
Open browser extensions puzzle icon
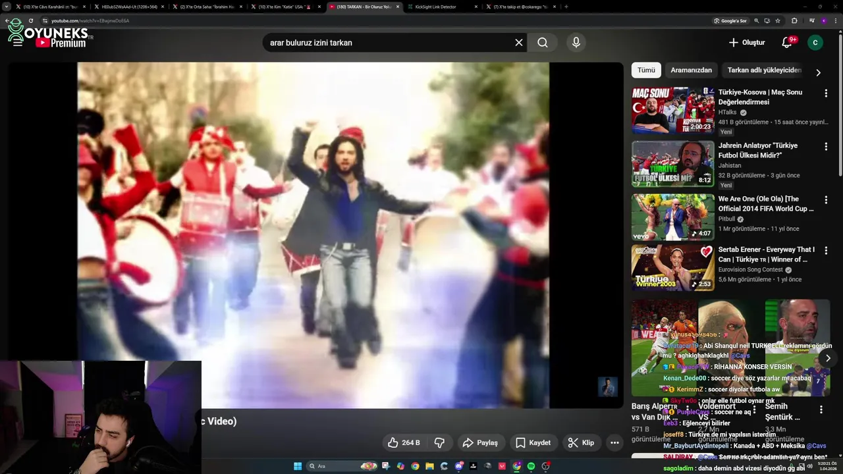794,21
